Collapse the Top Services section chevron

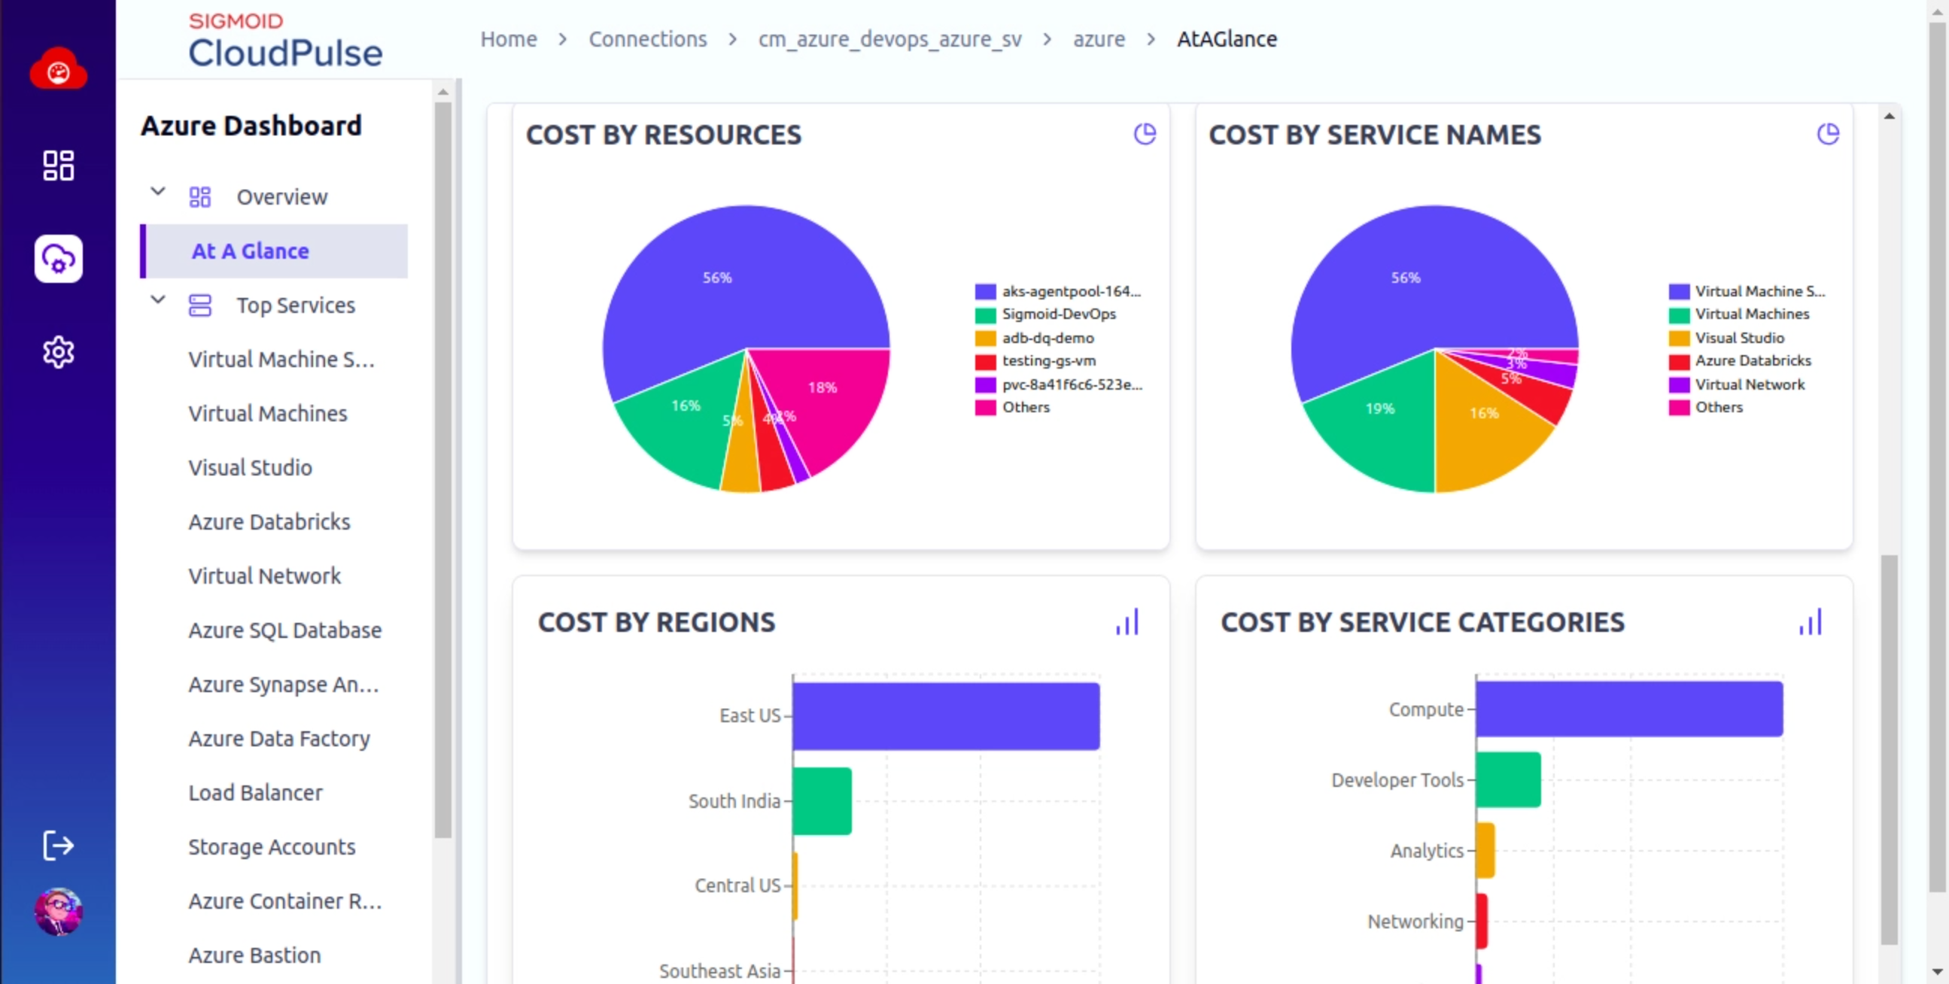pos(157,299)
